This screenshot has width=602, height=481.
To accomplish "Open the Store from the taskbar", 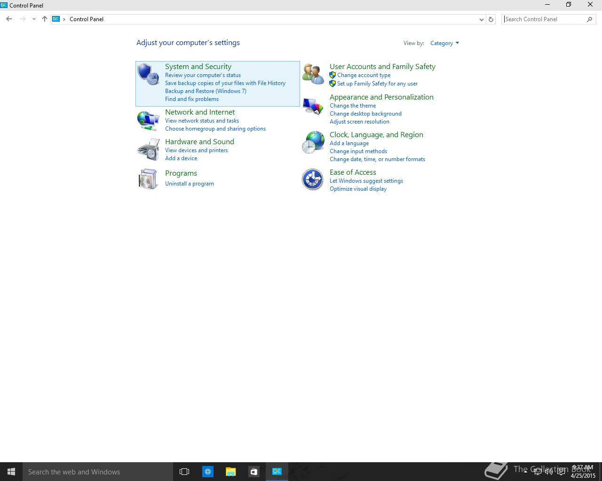I will pos(253,472).
